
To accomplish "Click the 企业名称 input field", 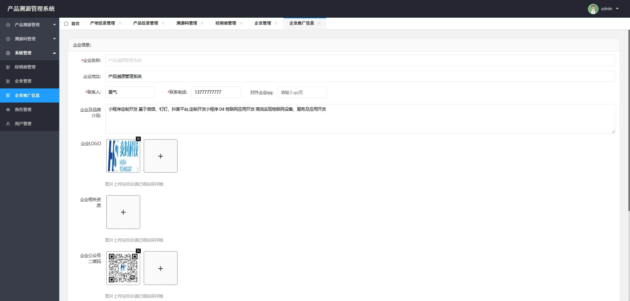I will 360,60.
